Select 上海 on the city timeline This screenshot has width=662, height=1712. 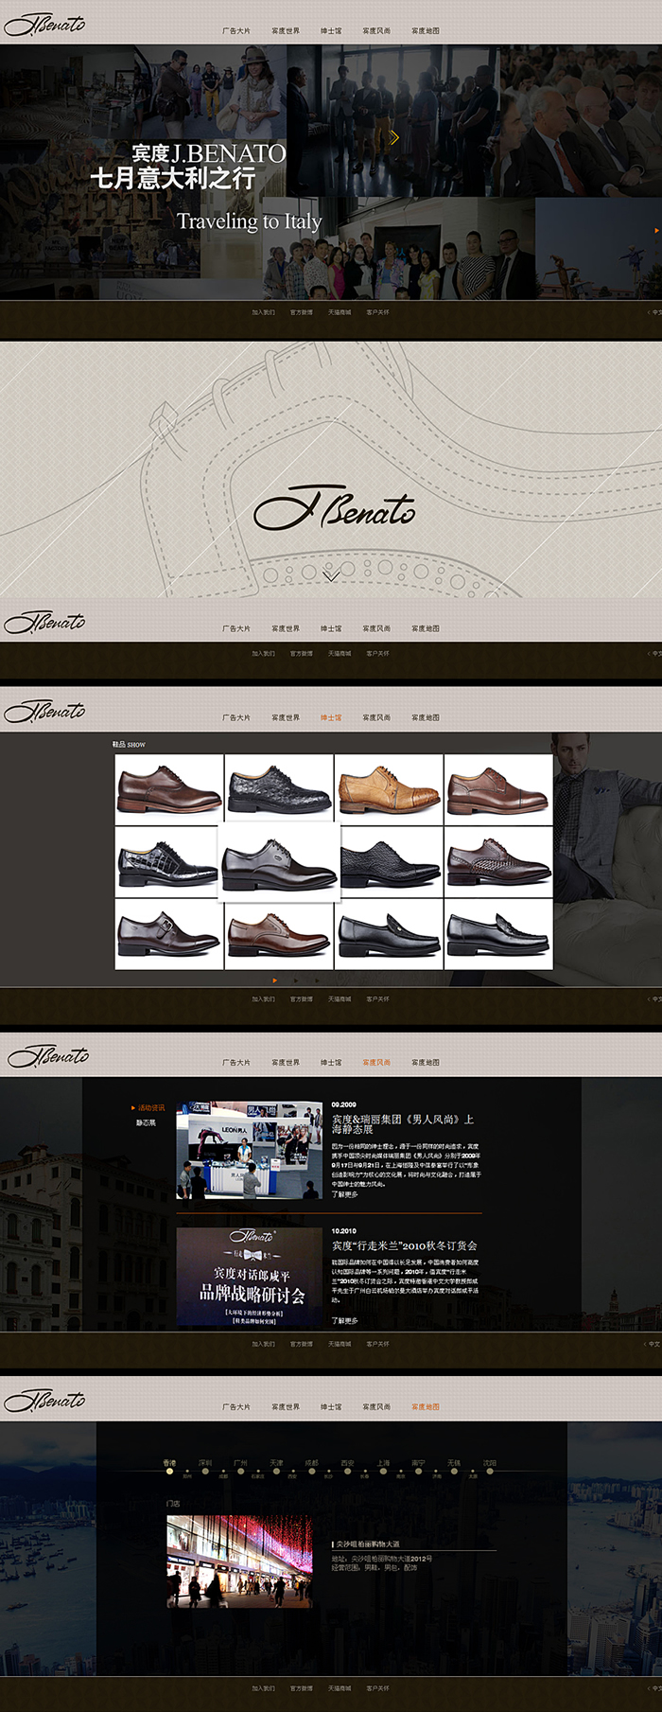tap(383, 1463)
